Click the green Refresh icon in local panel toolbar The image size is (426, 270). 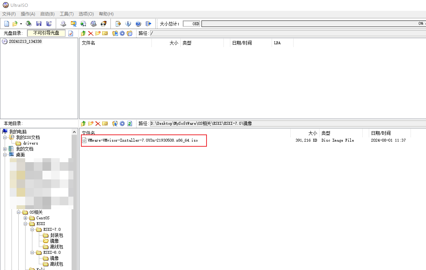click(130, 123)
